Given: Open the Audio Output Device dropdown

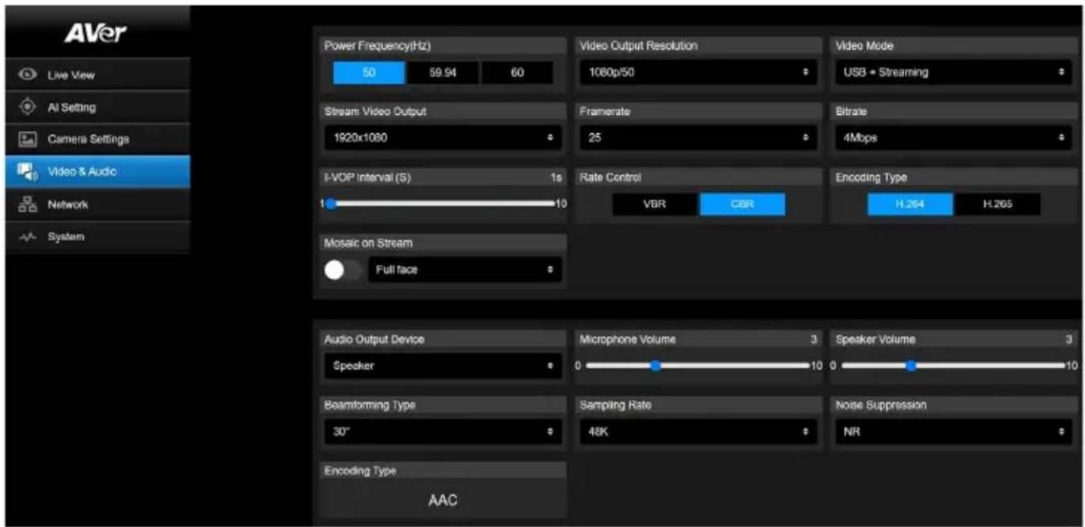Looking at the screenshot, I should point(444,366).
